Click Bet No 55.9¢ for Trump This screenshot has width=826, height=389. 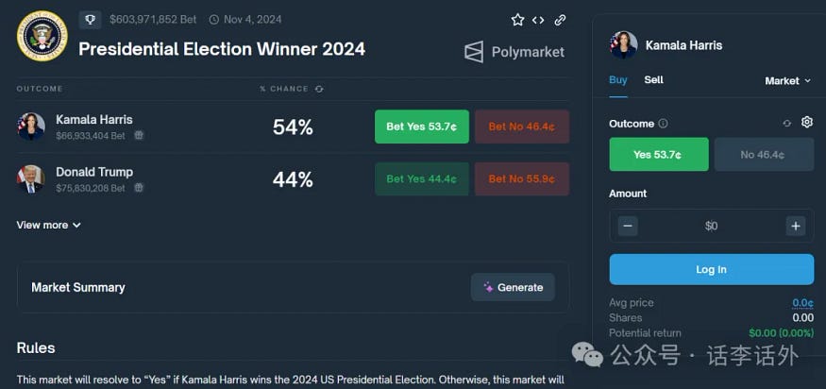click(x=521, y=178)
